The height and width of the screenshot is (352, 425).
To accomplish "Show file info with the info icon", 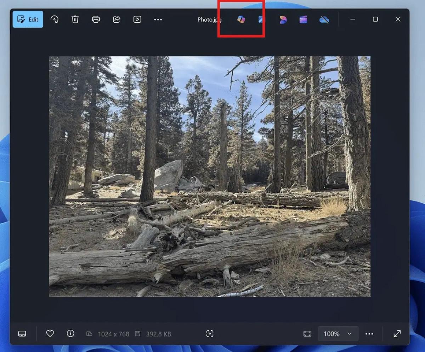I will 70,334.
